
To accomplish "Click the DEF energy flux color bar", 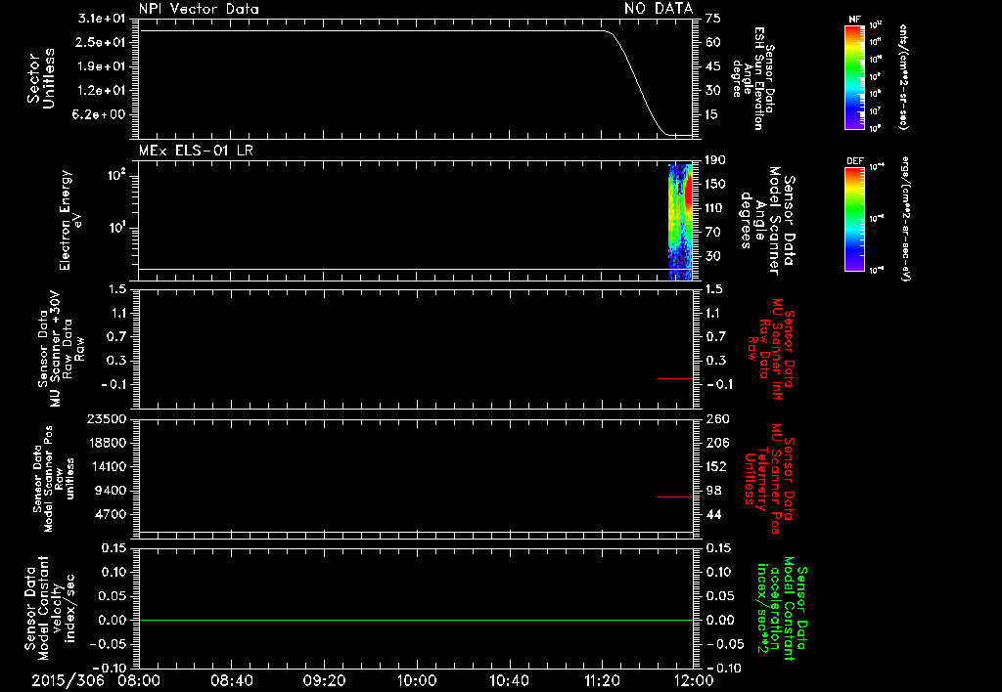I will point(854,220).
